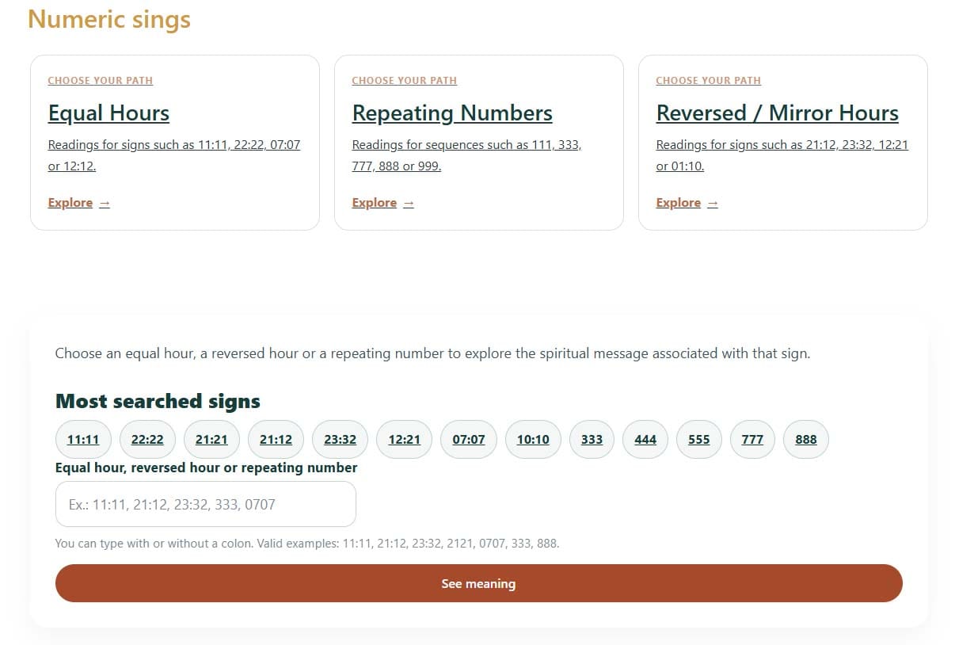Pick the 07:07 sign chip
Image resolution: width=955 pixels, height=645 pixels.
tap(469, 439)
